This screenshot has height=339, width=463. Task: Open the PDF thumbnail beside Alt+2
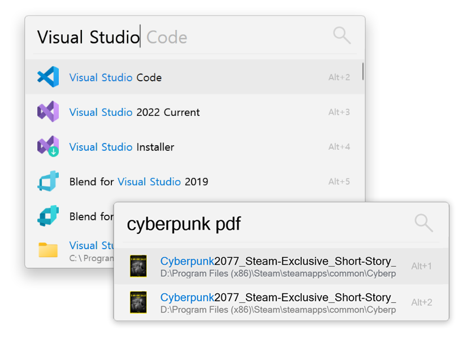pos(138,302)
